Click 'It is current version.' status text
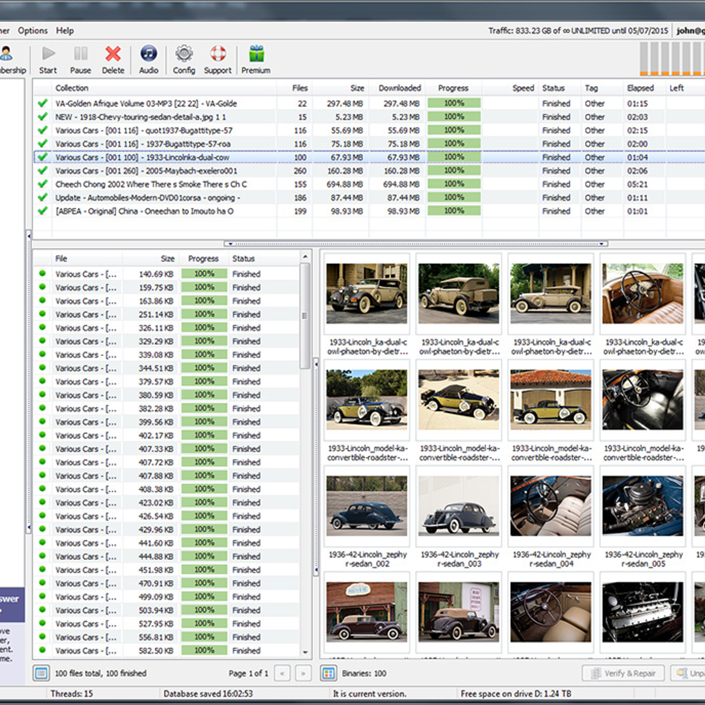Viewport: 705px width, 705px height. 369,694
